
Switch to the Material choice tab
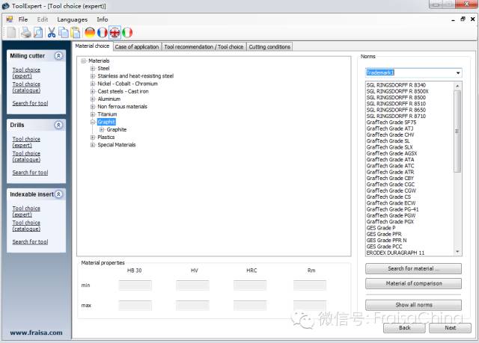coord(92,46)
